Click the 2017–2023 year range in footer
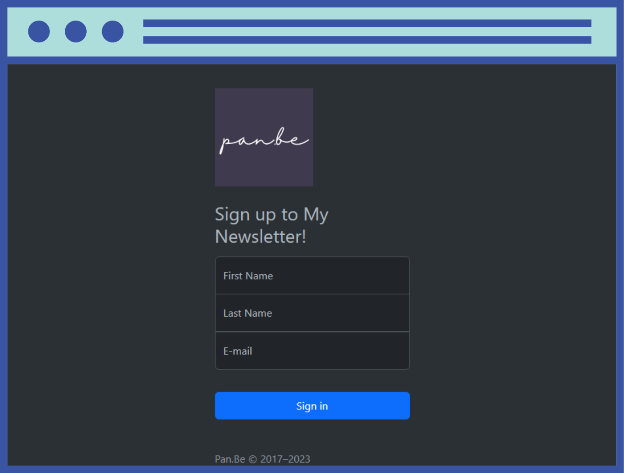The height and width of the screenshot is (473, 624). click(285, 459)
